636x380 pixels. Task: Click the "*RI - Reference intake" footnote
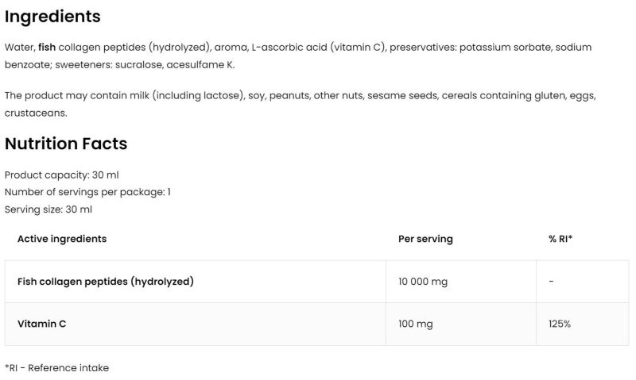56,368
